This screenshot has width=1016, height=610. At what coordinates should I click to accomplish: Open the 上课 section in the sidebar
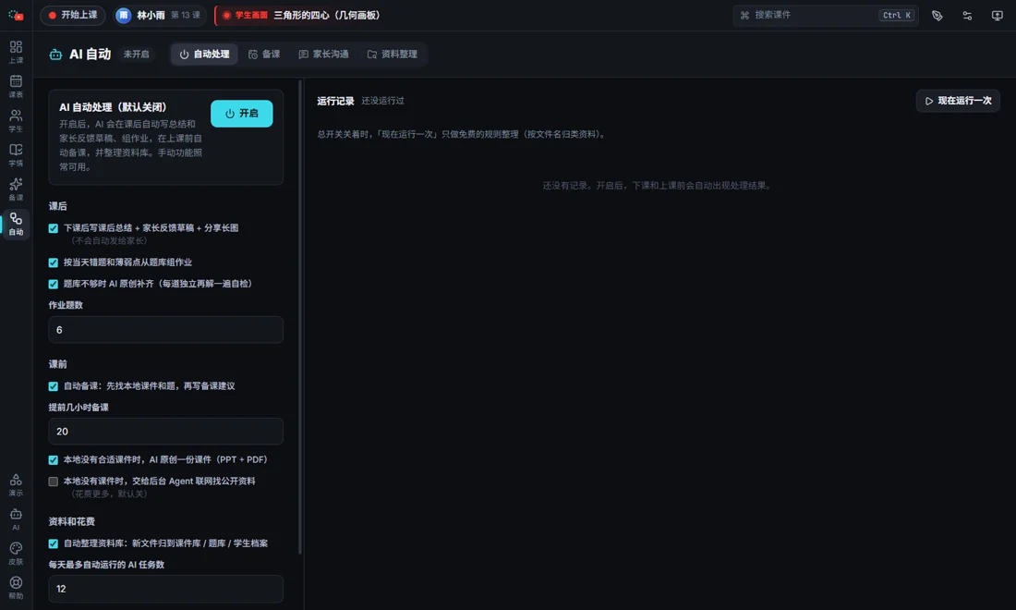pyautogui.click(x=16, y=52)
